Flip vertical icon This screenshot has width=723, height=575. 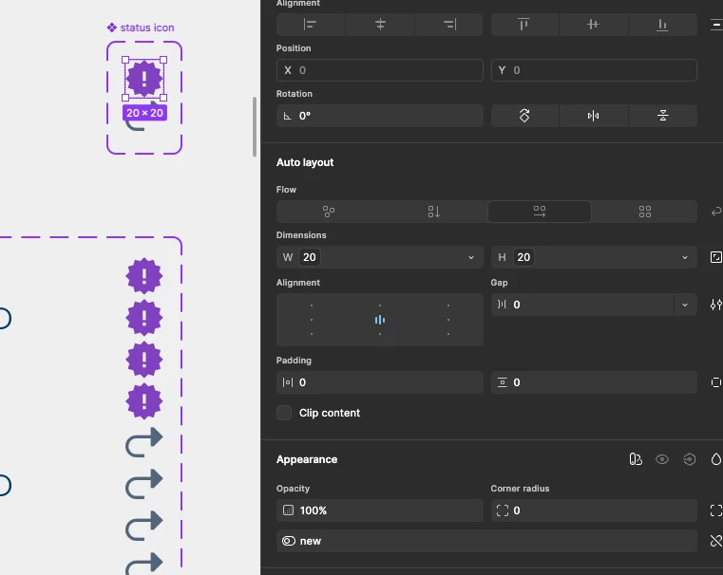pyautogui.click(x=662, y=116)
